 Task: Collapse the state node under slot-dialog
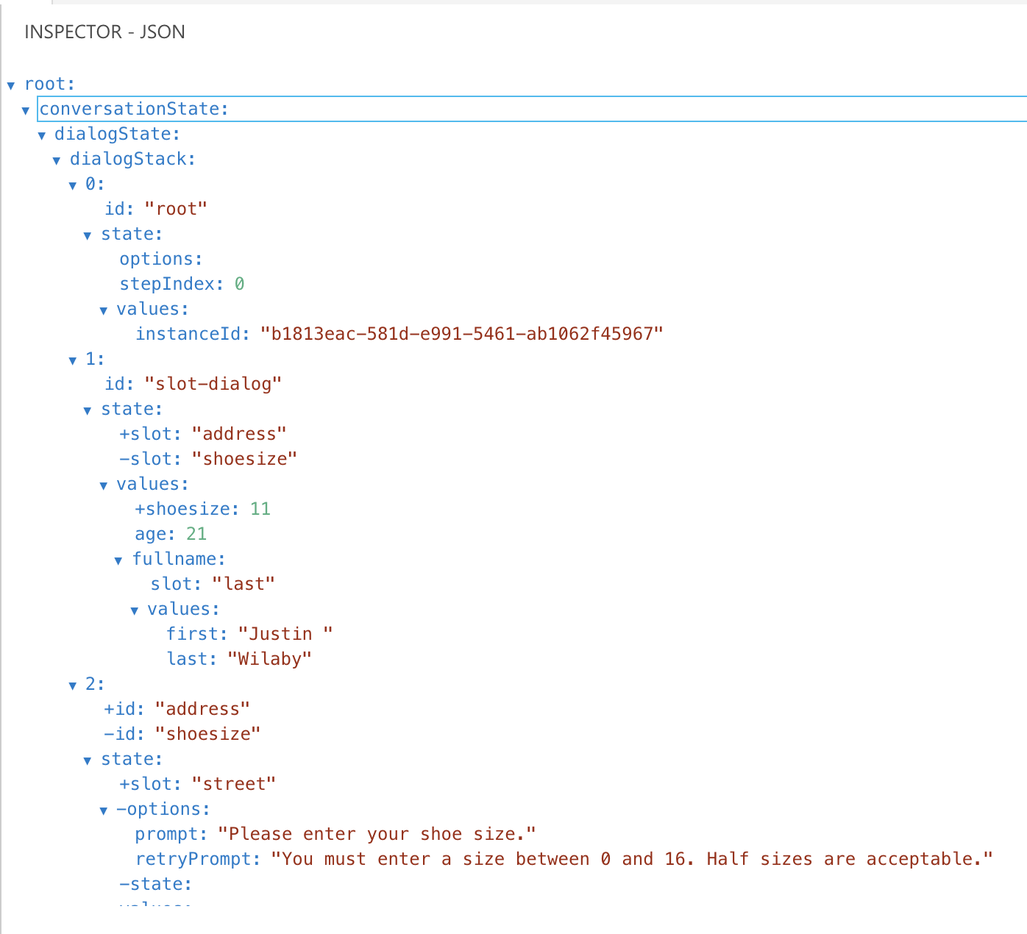click(88, 410)
